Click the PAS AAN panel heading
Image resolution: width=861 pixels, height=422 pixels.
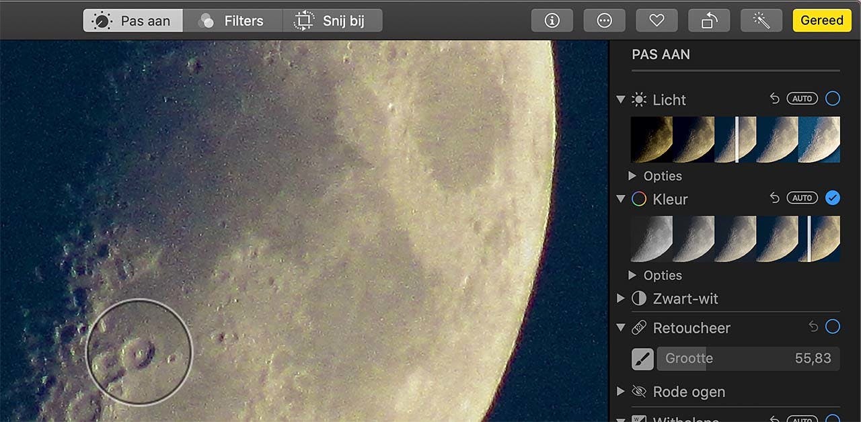[x=661, y=55]
